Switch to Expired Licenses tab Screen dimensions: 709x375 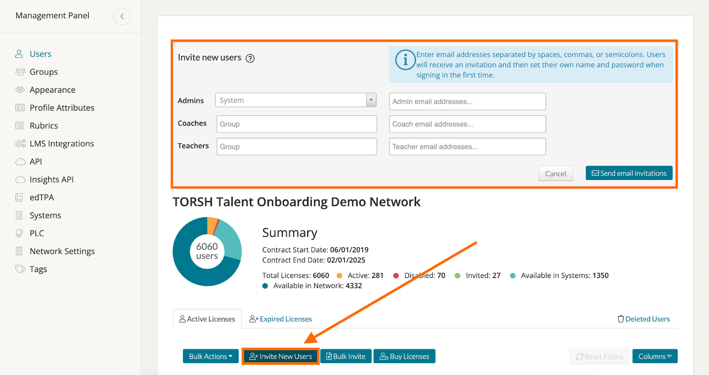pos(281,319)
